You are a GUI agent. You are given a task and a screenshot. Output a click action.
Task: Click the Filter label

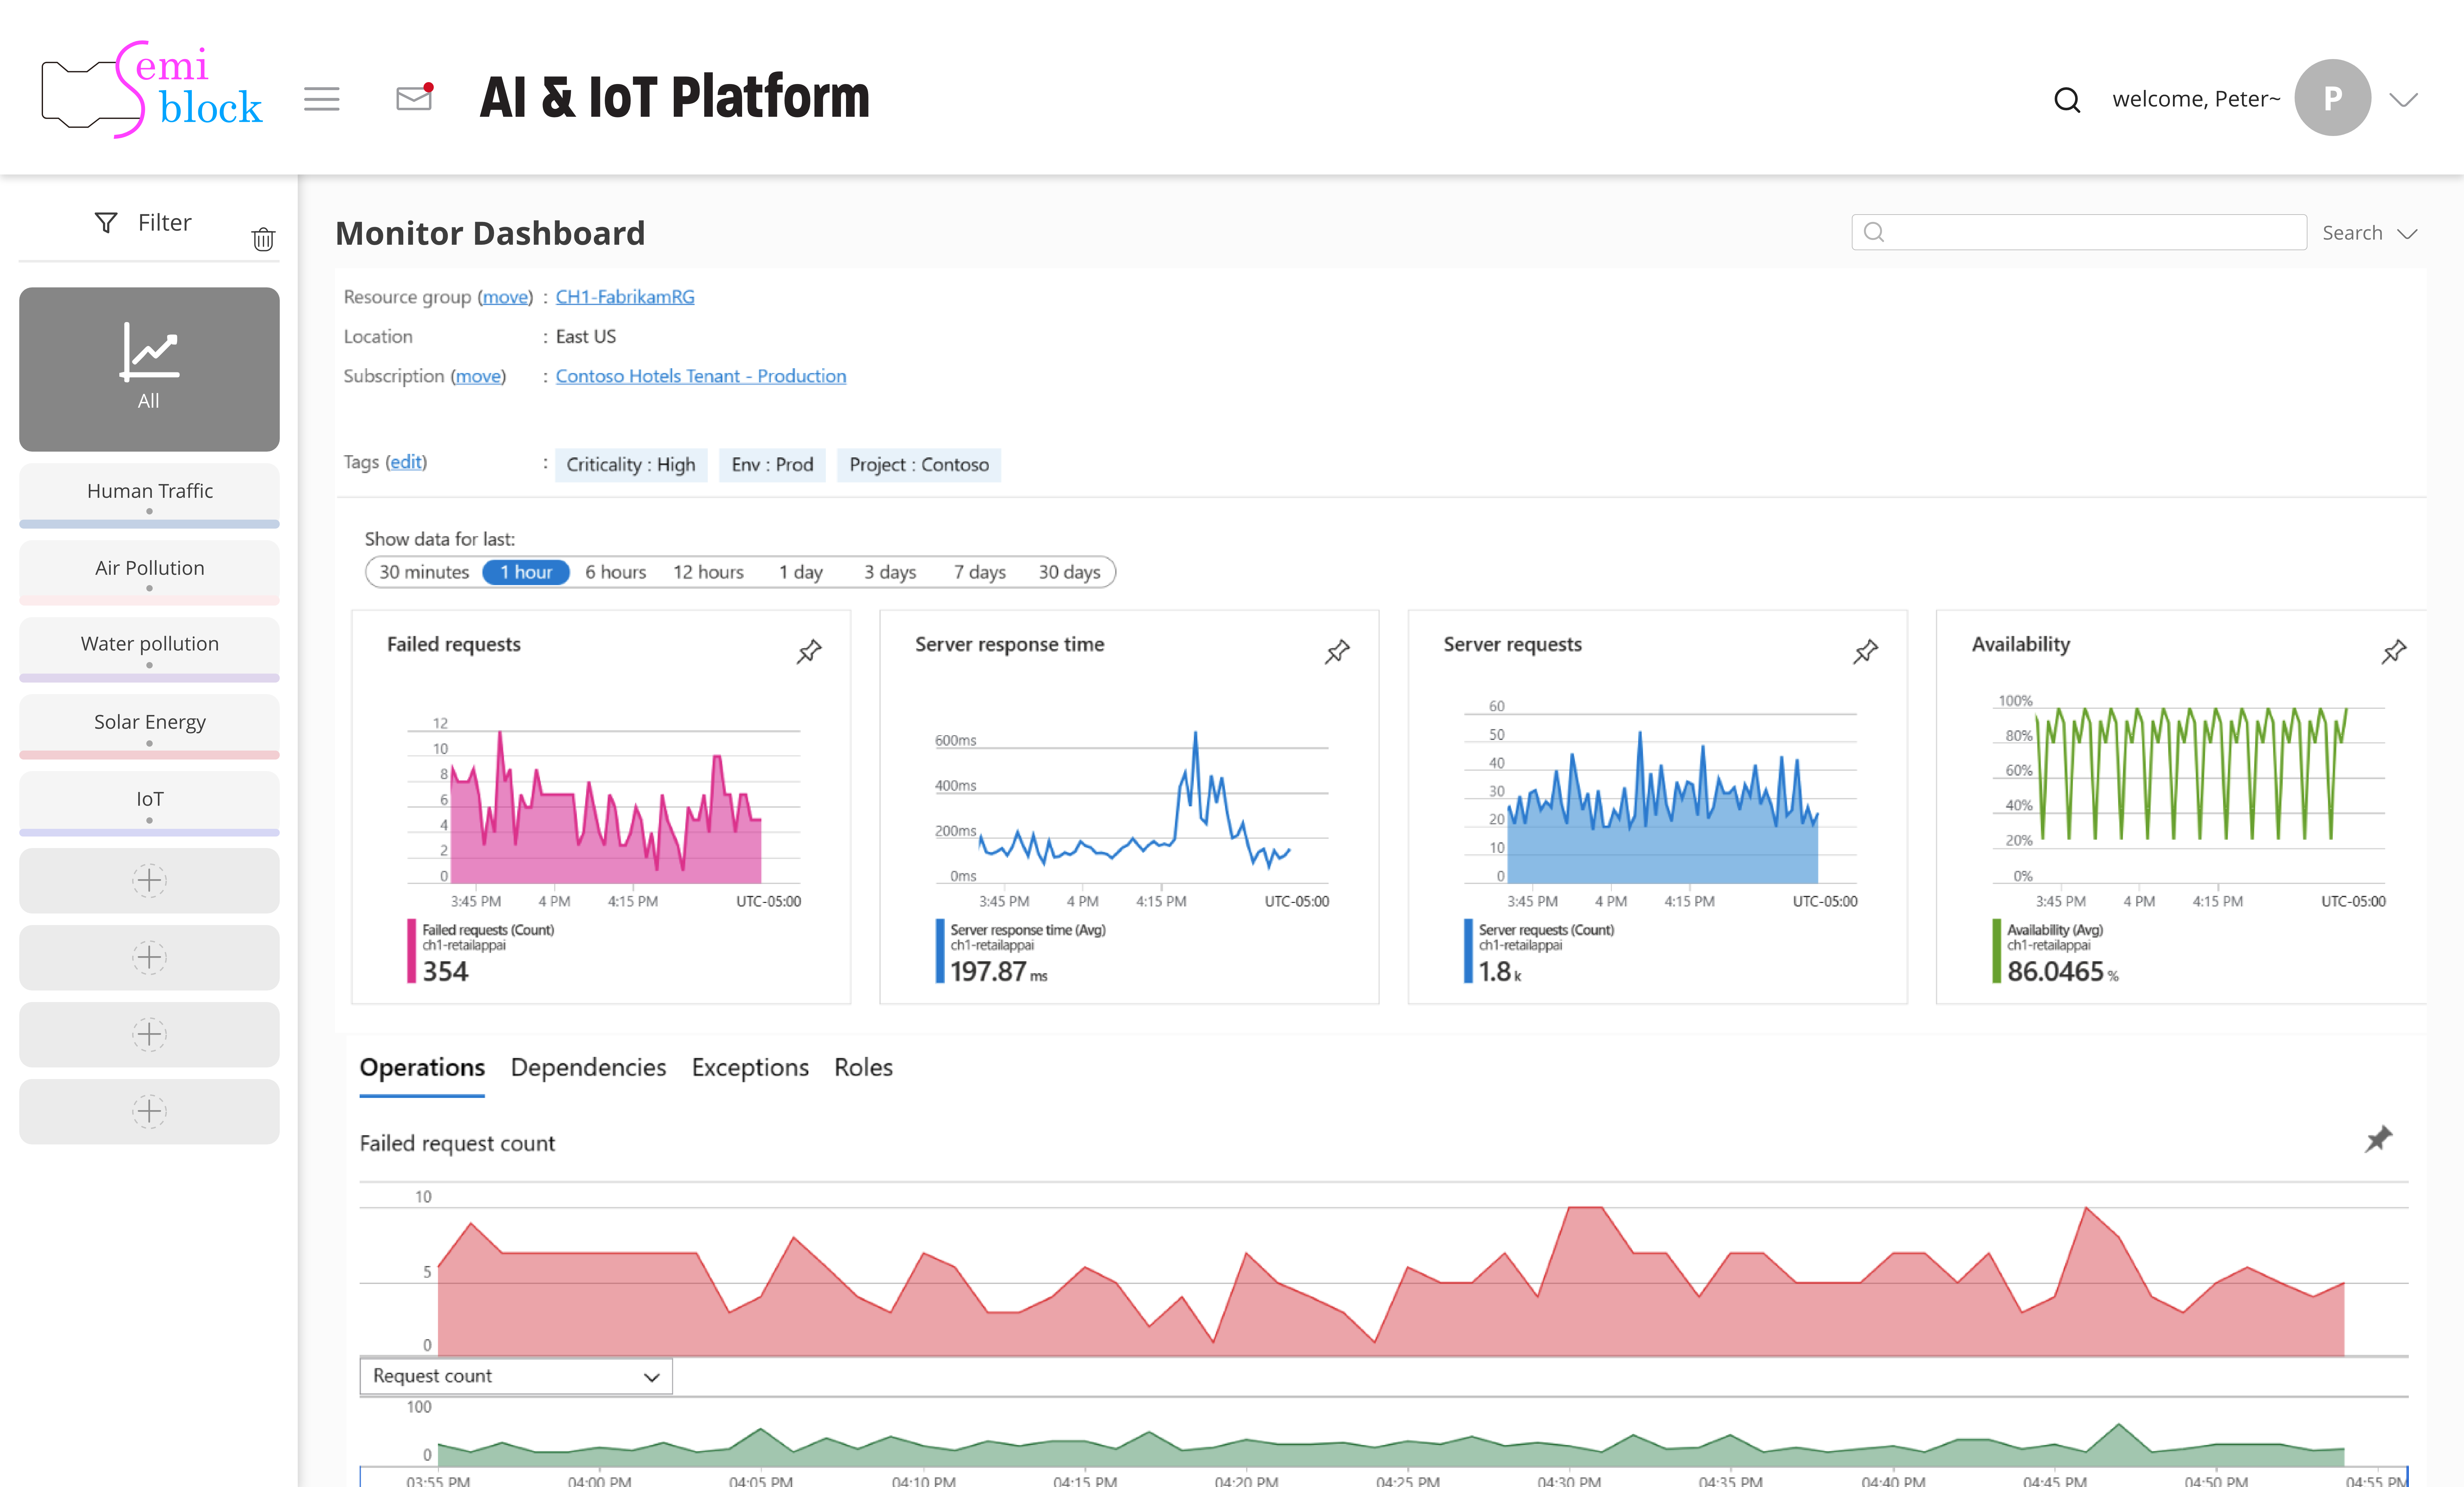click(x=165, y=222)
